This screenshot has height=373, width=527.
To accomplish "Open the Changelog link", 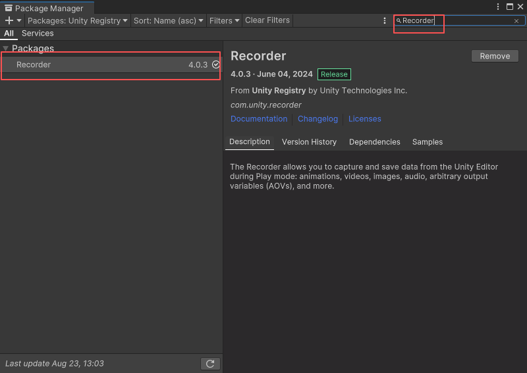I will click(318, 119).
